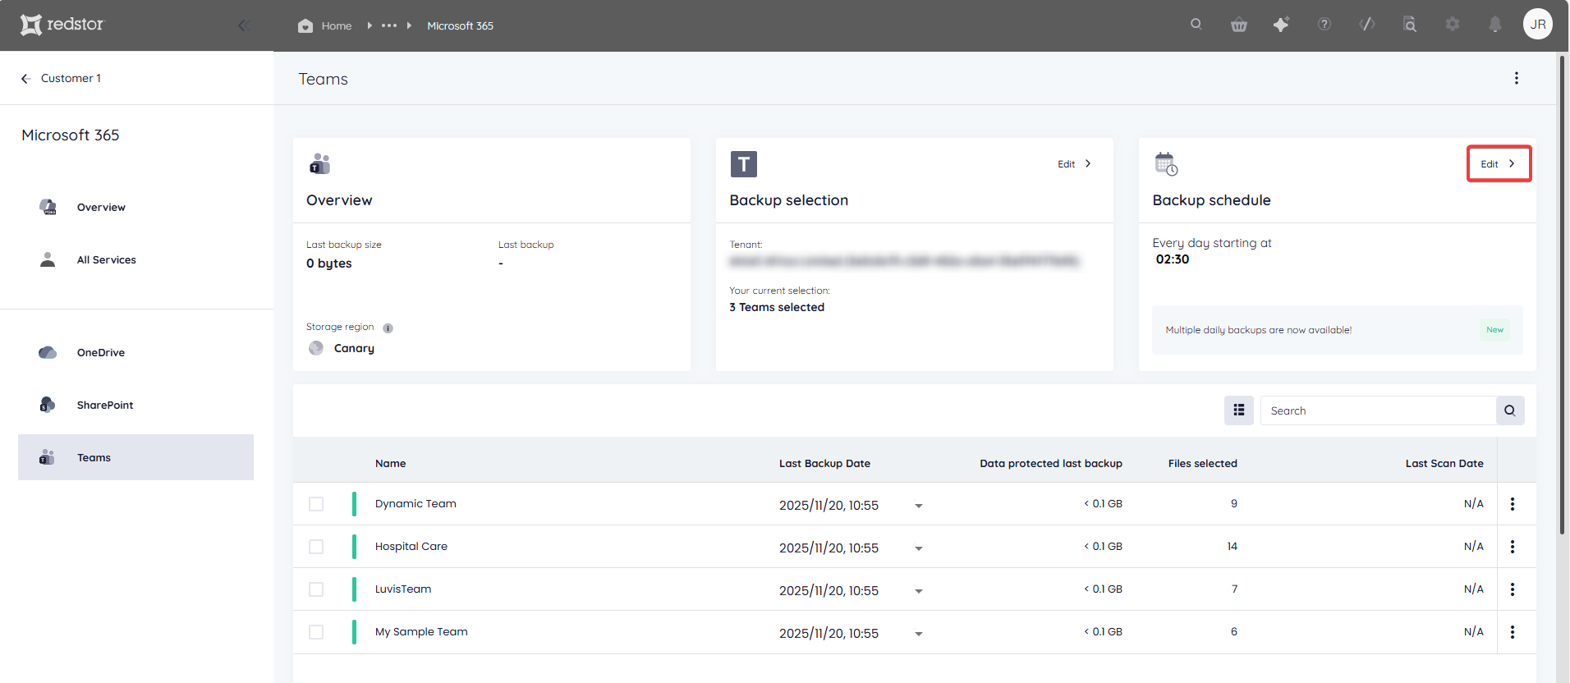The image size is (1570, 683).
Task: Select the LuvisTeam name
Action: click(403, 589)
